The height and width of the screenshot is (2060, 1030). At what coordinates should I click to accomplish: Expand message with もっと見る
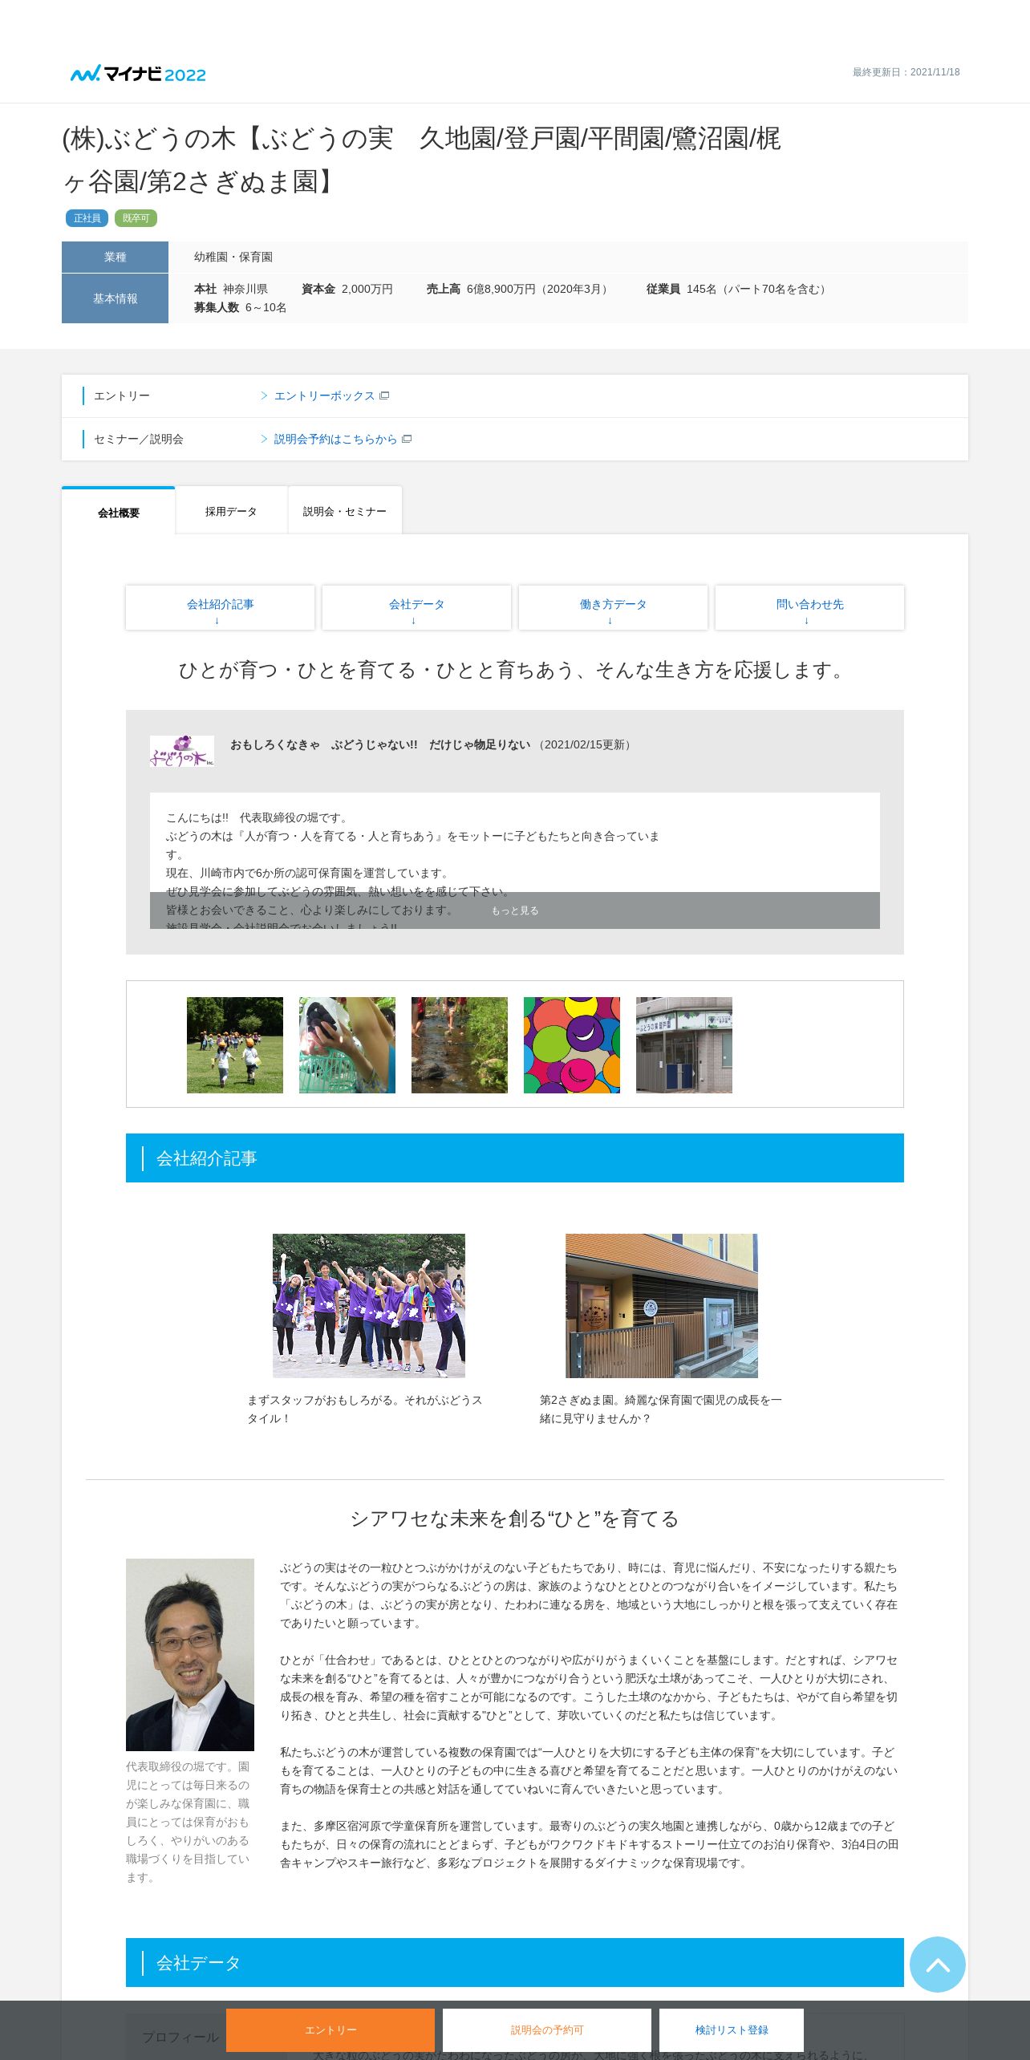pyautogui.click(x=515, y=910)
